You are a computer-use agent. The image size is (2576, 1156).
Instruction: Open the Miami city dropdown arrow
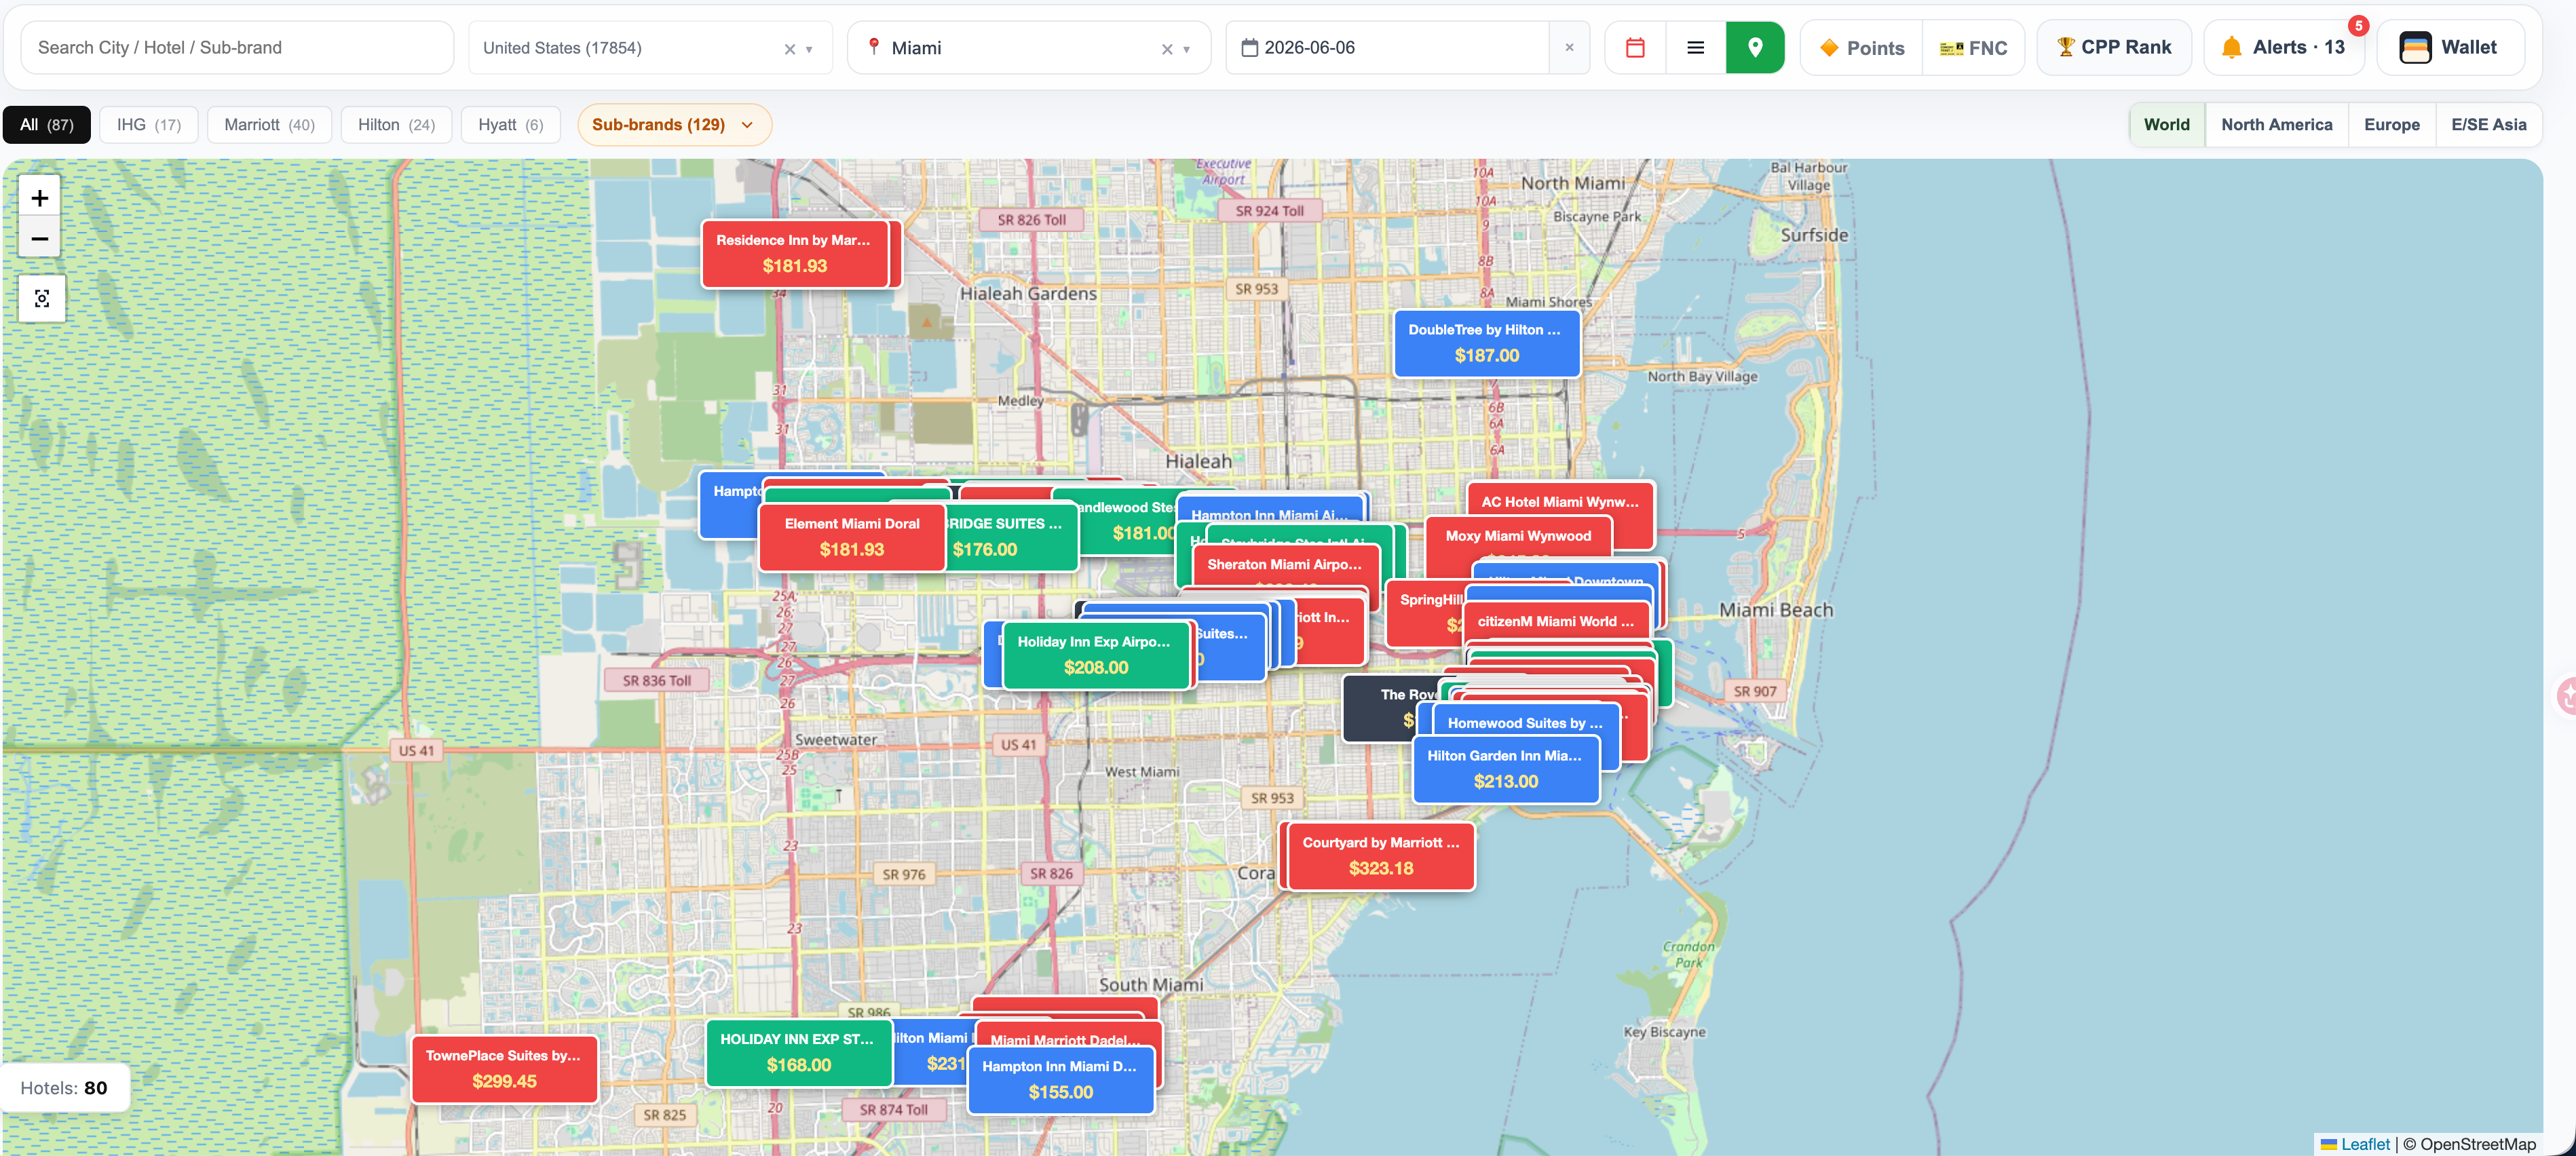(1186, 49)
